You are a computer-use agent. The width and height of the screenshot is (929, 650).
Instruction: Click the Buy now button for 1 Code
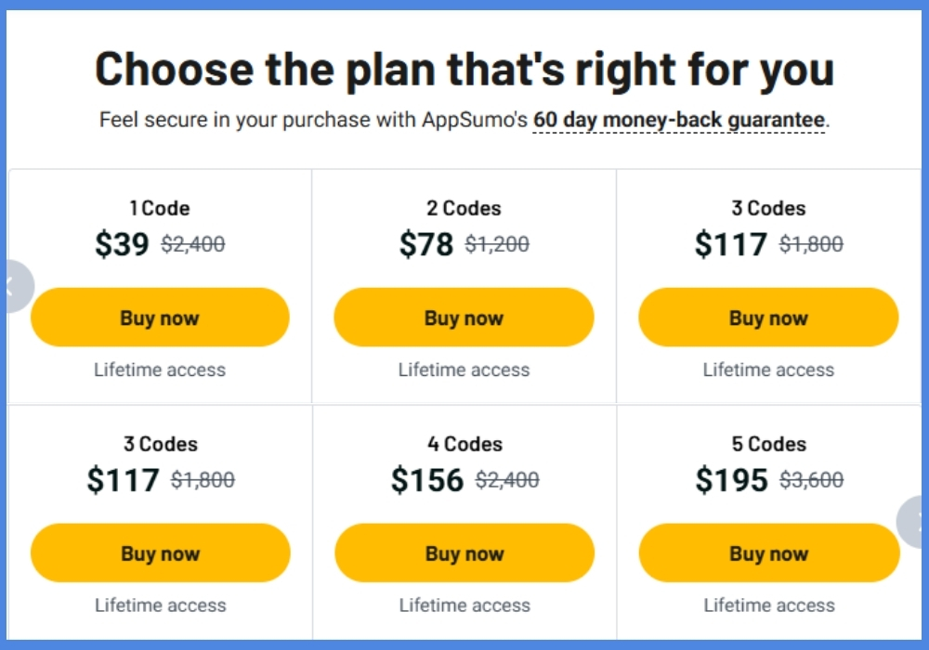point(160,318)
